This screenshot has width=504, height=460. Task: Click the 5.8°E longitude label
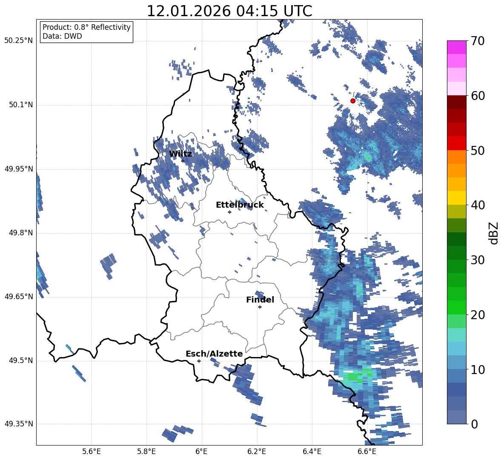click(x=146, y=451)
